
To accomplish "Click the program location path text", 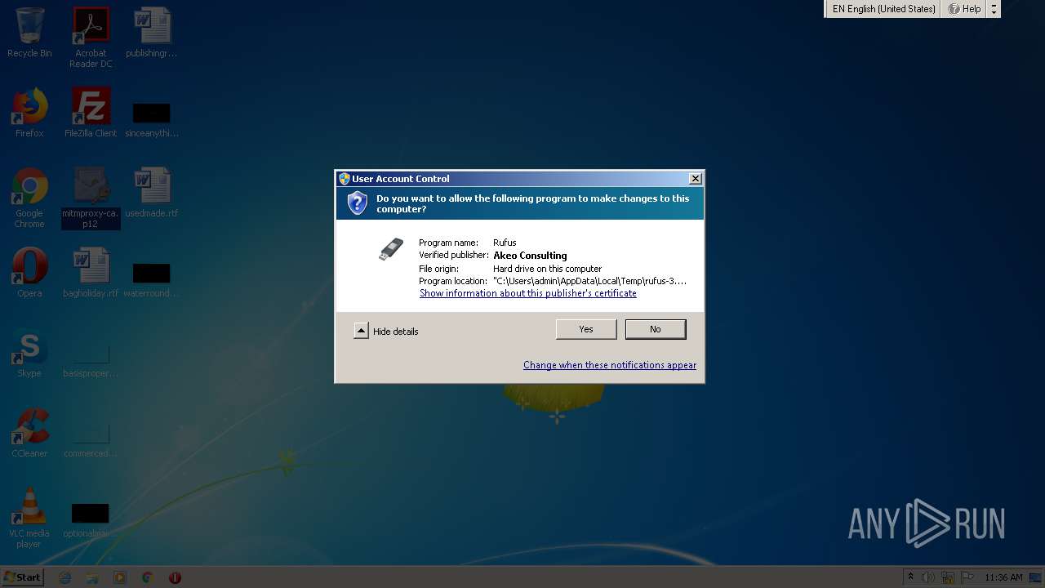I will (589, 281).
